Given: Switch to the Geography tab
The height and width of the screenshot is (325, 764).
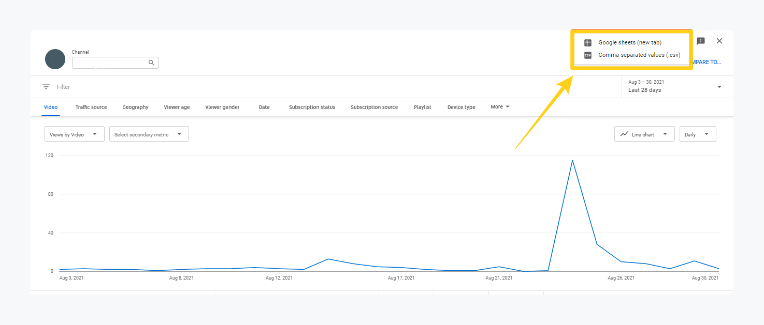Looking at the screenshot, I should [x=135, y=107].
